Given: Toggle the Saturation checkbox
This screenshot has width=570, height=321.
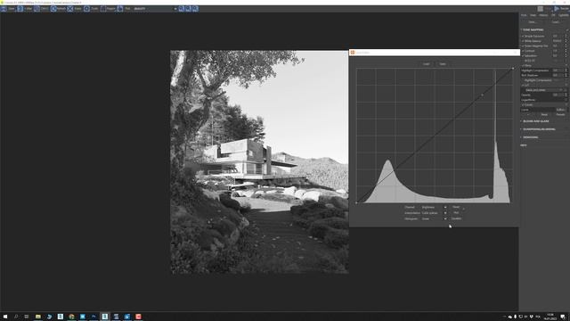Looking at the screenshot, I should [x=523, y=55].
